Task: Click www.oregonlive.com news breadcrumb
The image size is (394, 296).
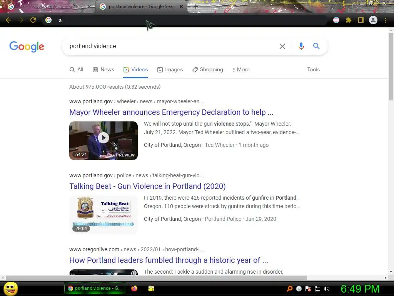Action: pyautogui.click(x=137, y=249)
